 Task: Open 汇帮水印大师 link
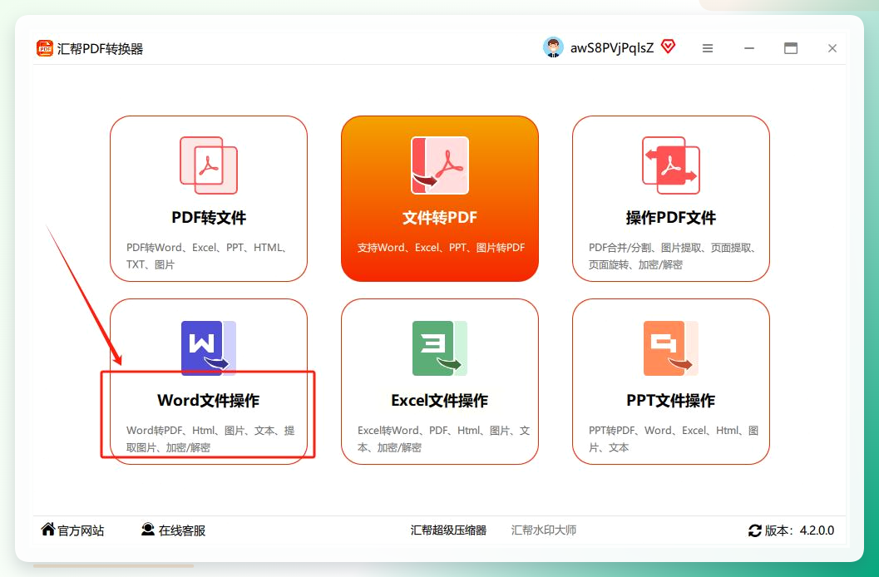[544, 530]
